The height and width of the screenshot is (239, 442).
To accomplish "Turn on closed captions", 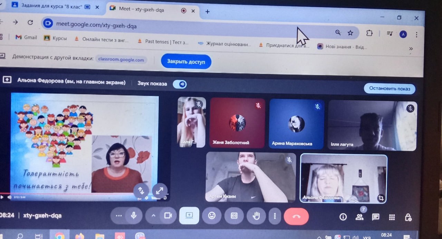I will coord(234,216).
